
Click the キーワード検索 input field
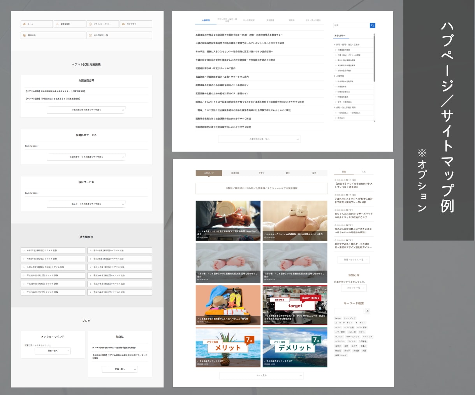click(x=349, y=311)
